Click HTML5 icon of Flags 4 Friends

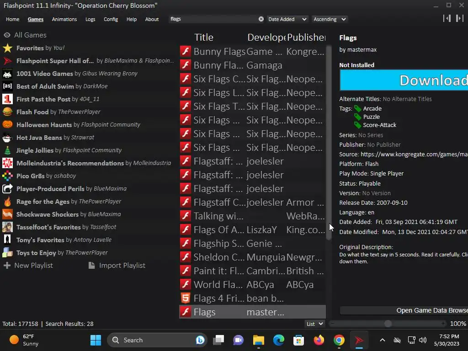[x=186, y=298]
